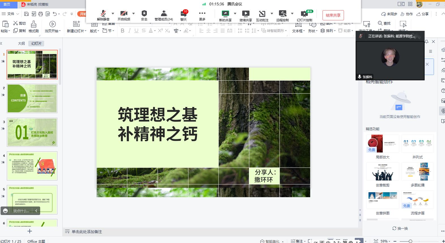This screenshot has height=243, width=445.
Task: Choose the 创意裁剪 effect template
Action: coord(383,175)
